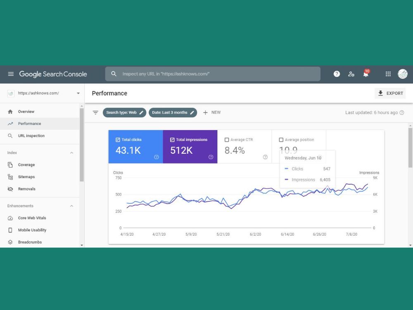Viewport: 413px width, 310px height.
Task: Toggle the Total clicks checkbox
Action: coord(118,140)
